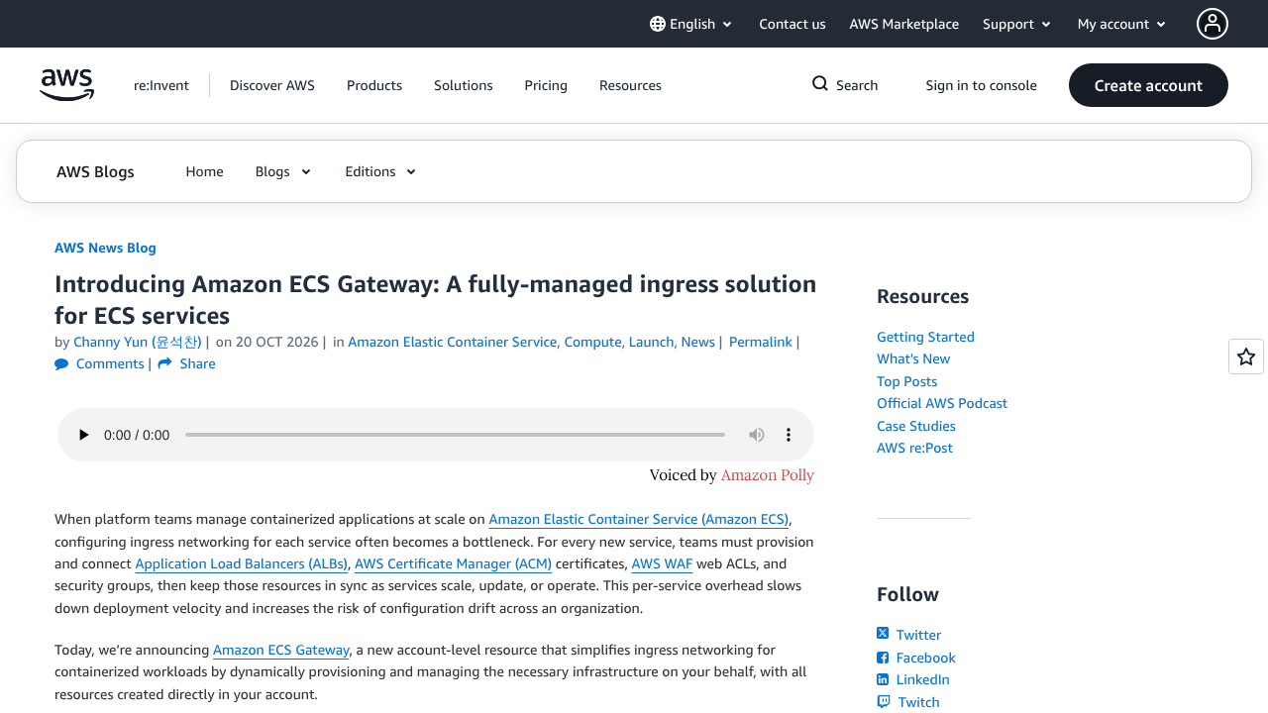Open the Discover AWS menu

272,85
